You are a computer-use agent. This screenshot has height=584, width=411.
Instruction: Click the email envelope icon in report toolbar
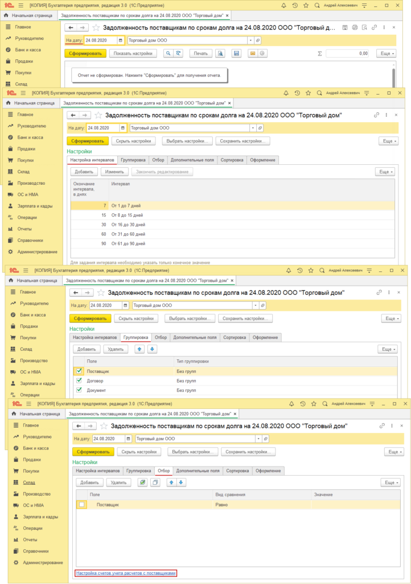point(252,53)
